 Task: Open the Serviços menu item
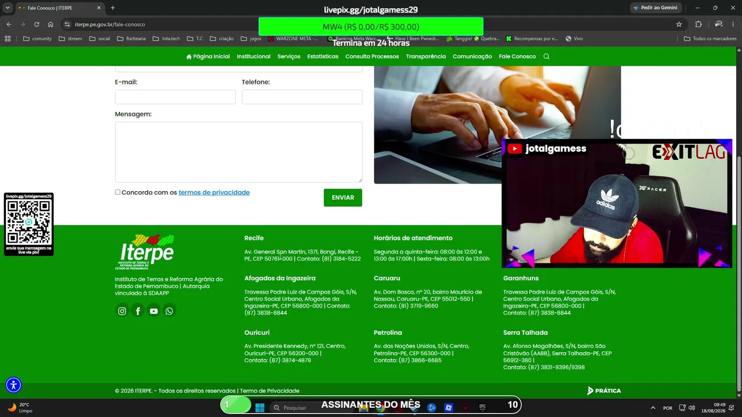click(x=289, y=56)
